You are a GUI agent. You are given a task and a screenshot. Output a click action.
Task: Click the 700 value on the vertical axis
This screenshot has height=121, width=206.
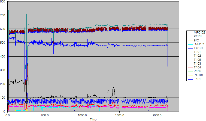point(2,15)
